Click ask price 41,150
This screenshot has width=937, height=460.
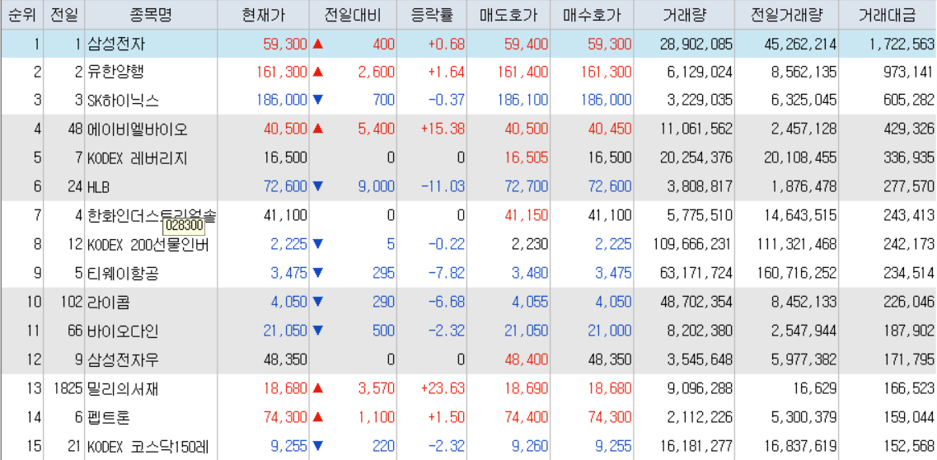[x=526, y=216]
